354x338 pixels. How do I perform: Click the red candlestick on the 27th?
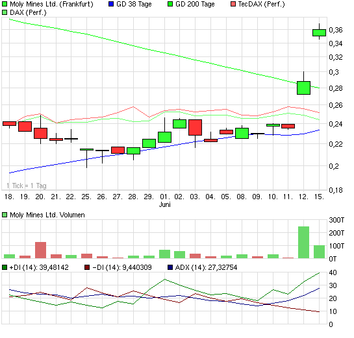click(x=118, y=150)
